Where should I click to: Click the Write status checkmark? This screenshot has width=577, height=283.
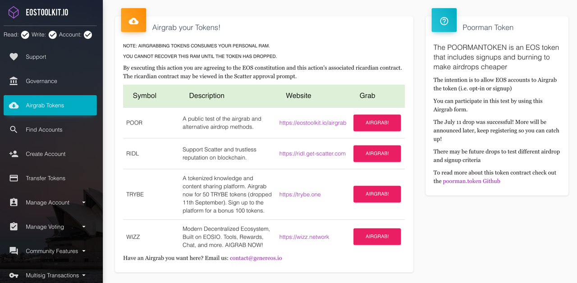point(53,35)
